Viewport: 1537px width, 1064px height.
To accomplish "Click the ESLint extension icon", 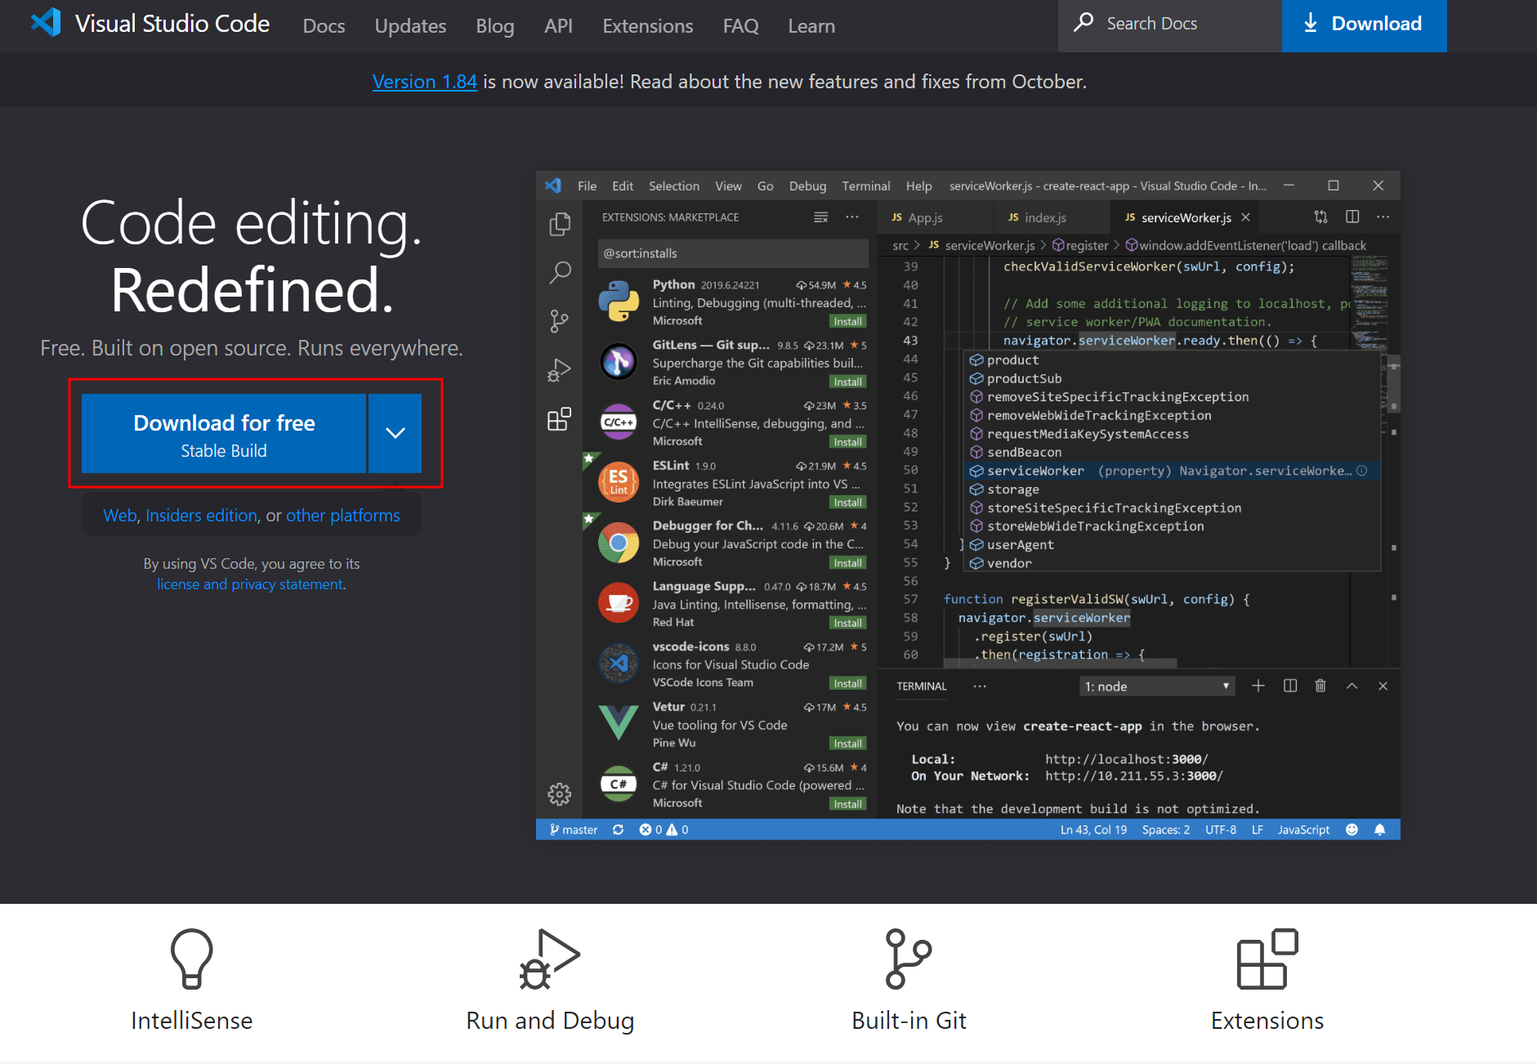I will 619,482.
